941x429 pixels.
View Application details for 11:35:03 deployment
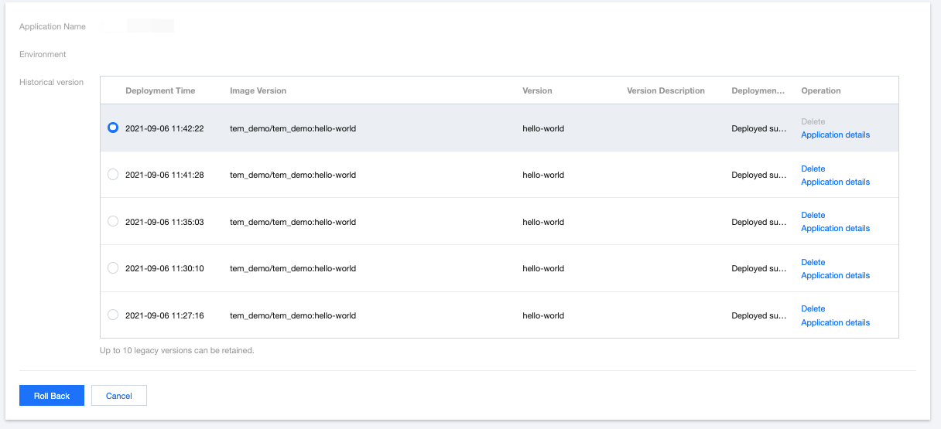coord(835,228)
